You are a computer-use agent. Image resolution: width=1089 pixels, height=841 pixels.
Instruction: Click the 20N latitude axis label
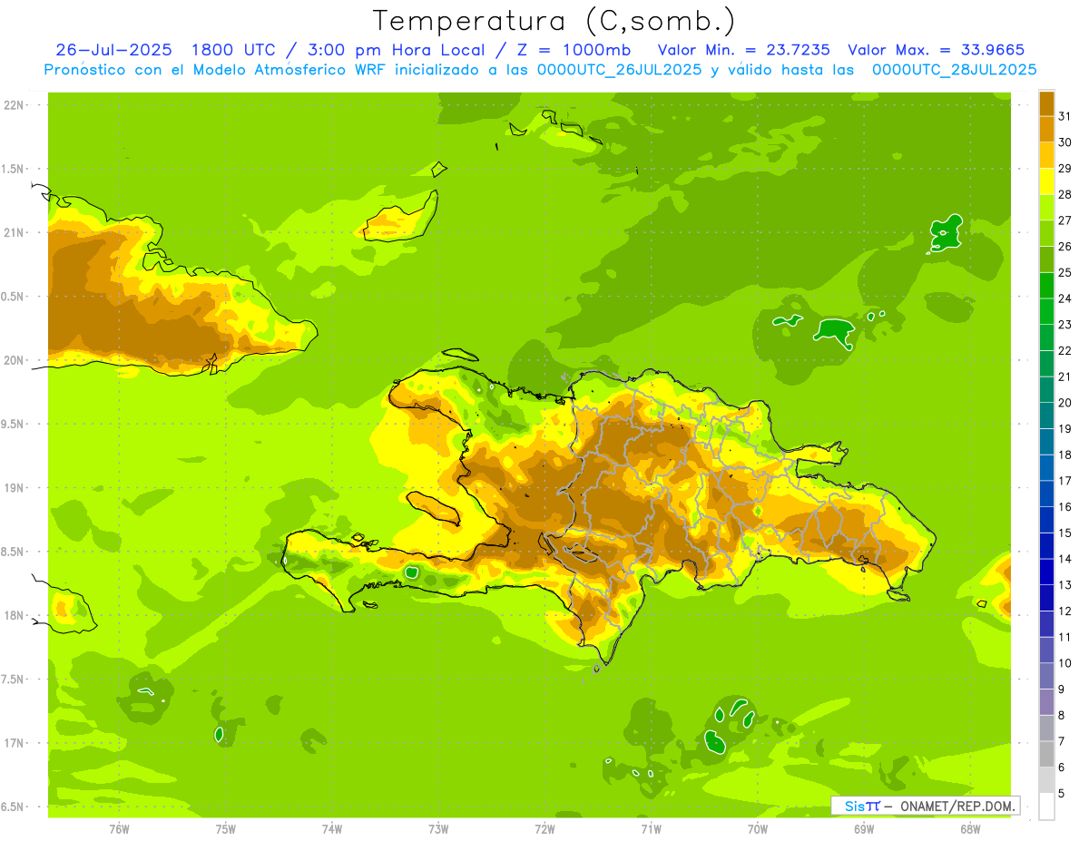tap(15, 360)
